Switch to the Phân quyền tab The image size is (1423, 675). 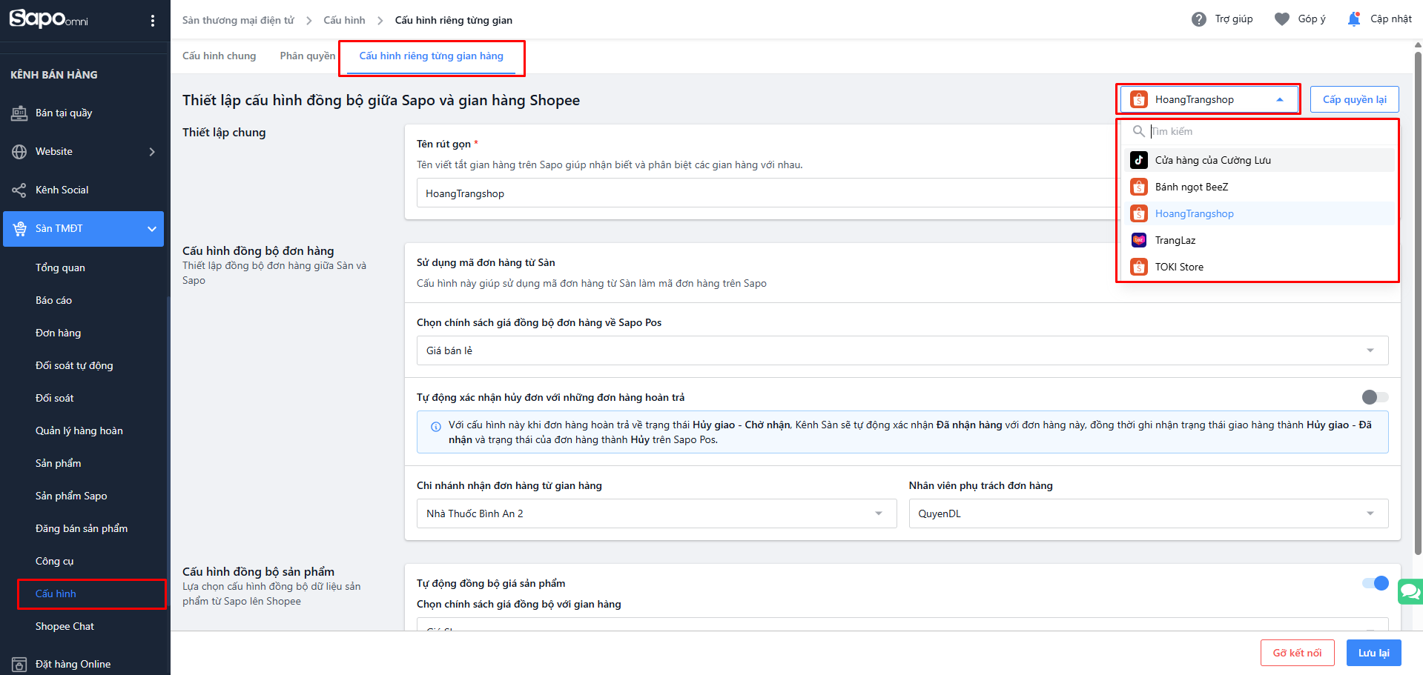(x=307, y=56)
